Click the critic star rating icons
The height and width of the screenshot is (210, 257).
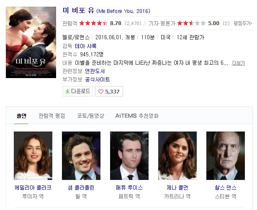[191, 23]
